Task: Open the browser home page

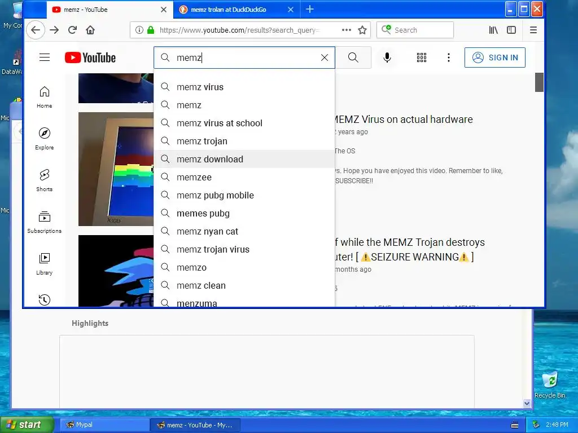Action: click(90, 30)
